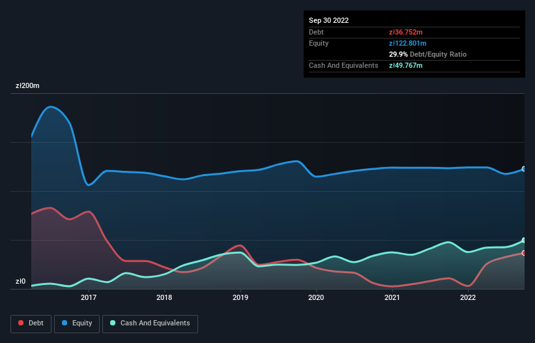Click the 2020 x-axis label
Viewport: 535px width, 343px height.
pyautogui.click(x=316, y=297)
